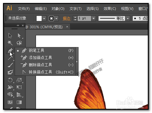Click the 描边 stroke panel link
152x113 pixels.
tap(67, 19)
